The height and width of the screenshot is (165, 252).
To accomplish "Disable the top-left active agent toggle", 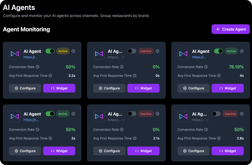I will (50, 51).
